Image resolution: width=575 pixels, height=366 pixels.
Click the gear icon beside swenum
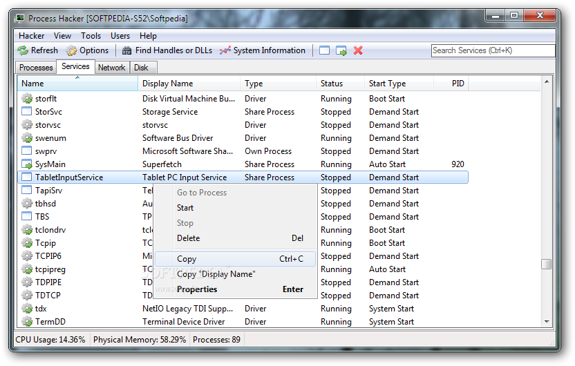[x=27, y=137]
